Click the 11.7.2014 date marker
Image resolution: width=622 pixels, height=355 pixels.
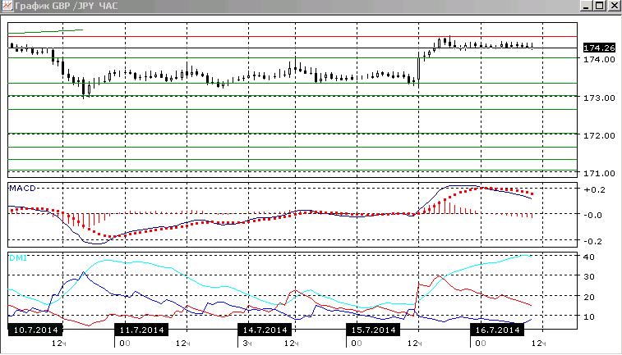[x=141, y=330]
